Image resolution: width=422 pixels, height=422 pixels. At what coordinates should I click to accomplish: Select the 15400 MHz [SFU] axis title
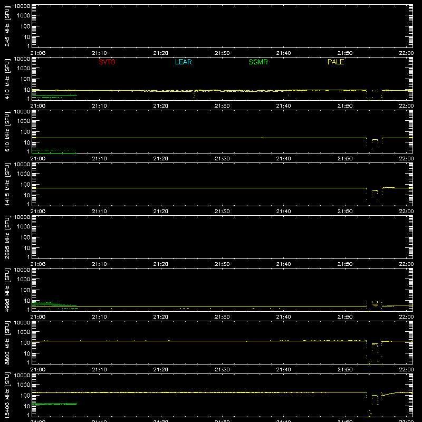pyautogui.click(x=7, y=395)
